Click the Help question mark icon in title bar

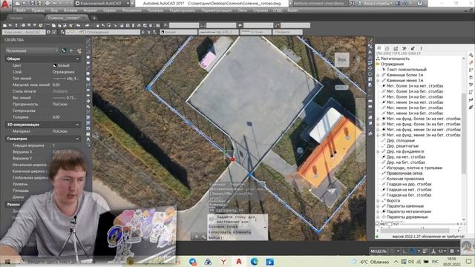pos(419,3)
